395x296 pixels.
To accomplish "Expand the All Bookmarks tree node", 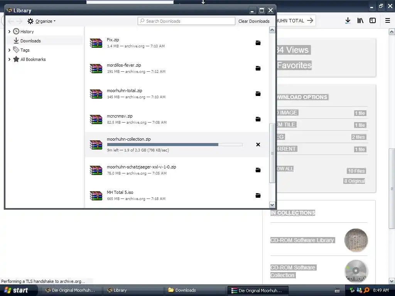I will (9, 59).
